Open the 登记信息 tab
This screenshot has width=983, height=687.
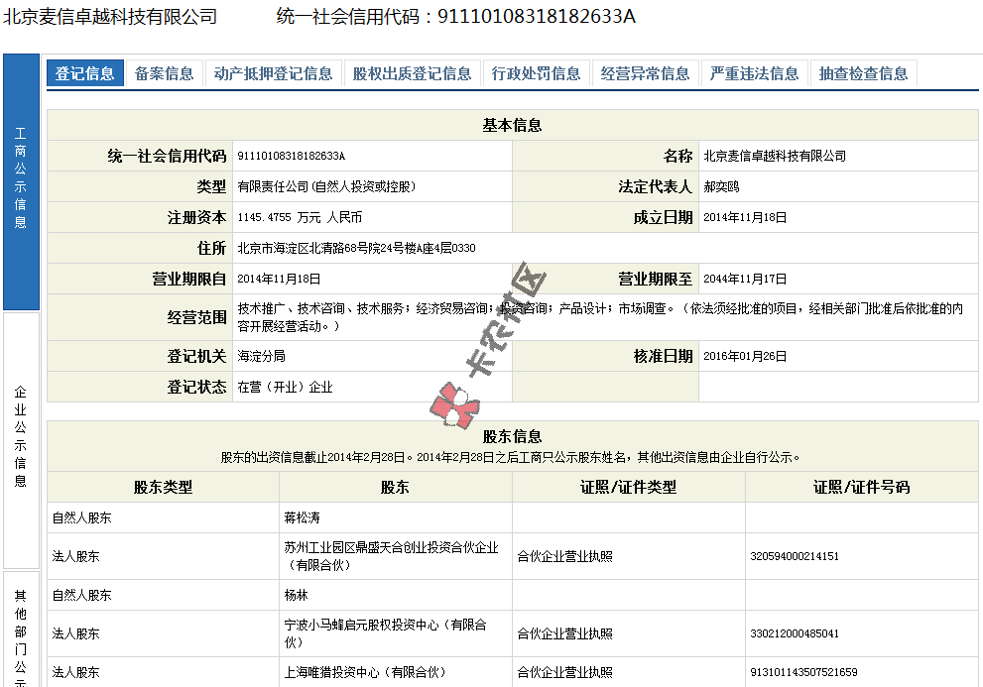coord(84,73)
